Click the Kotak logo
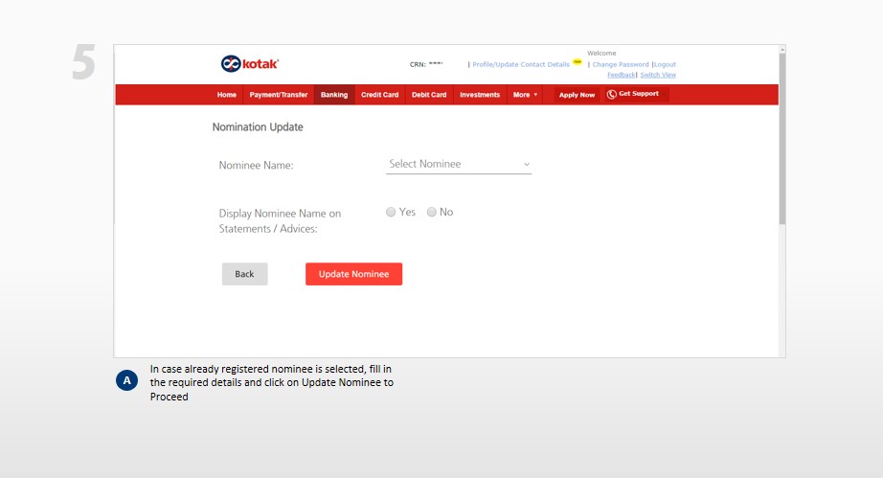 point(249,63)
